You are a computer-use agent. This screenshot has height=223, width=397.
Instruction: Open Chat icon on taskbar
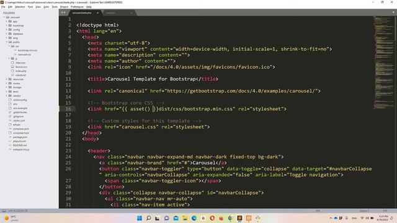click(167, 218)
